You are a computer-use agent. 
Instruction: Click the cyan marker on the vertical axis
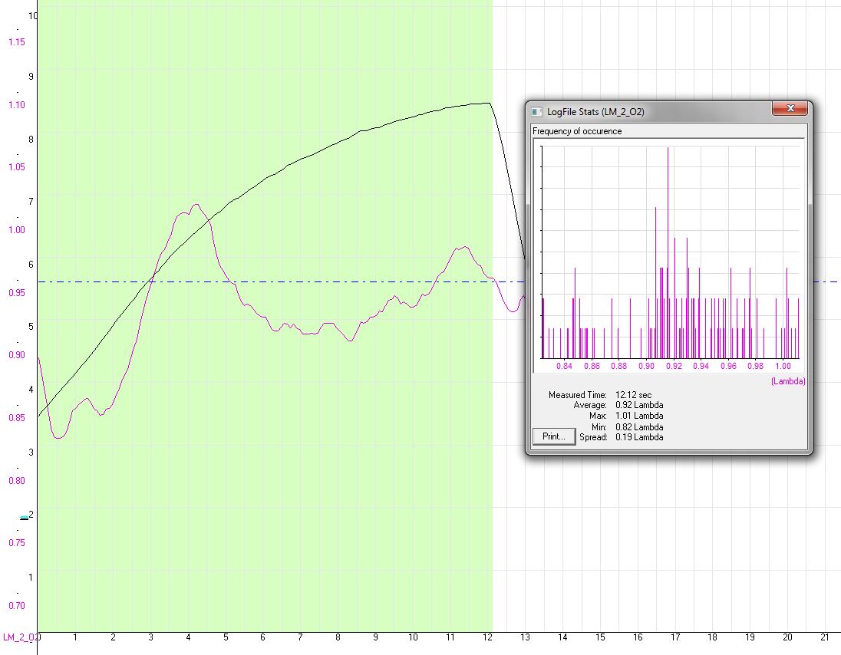coord(24,519)
